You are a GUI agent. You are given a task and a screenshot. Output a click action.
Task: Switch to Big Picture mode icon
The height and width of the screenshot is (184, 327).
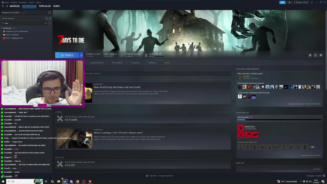(312, 2)
